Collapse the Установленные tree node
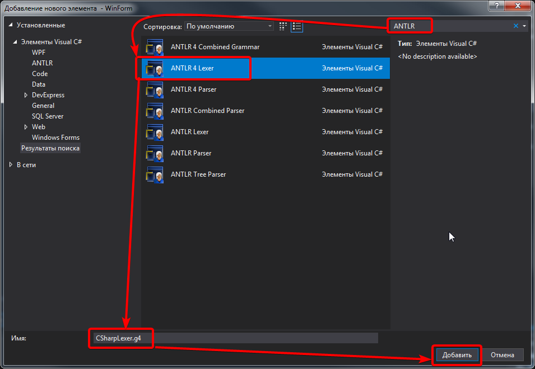This screenshot has width=535, height=369. 11,25
